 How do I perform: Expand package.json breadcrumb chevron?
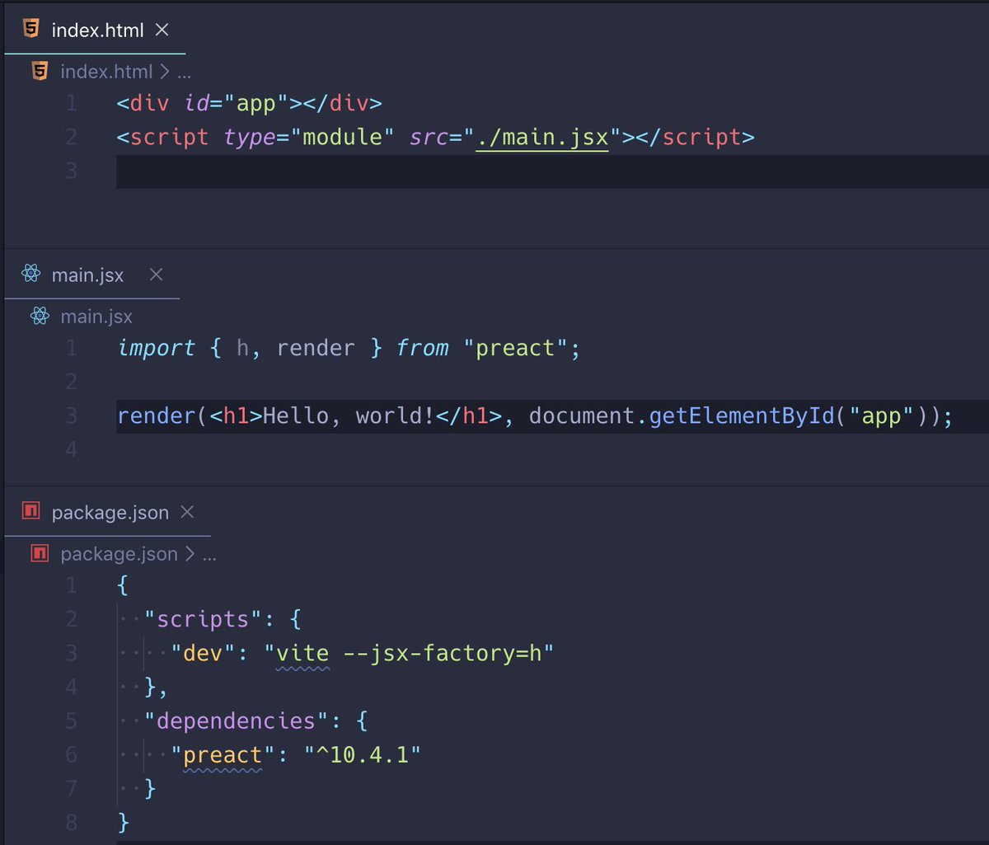click(x=189, y=554)
